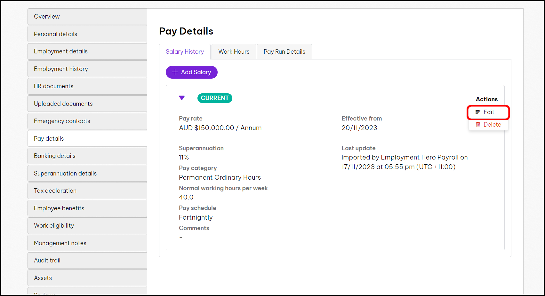Viewport: 545px width, 296px height.
Task: Click the trash Delete icon under Actions
Action: (478, 125)
